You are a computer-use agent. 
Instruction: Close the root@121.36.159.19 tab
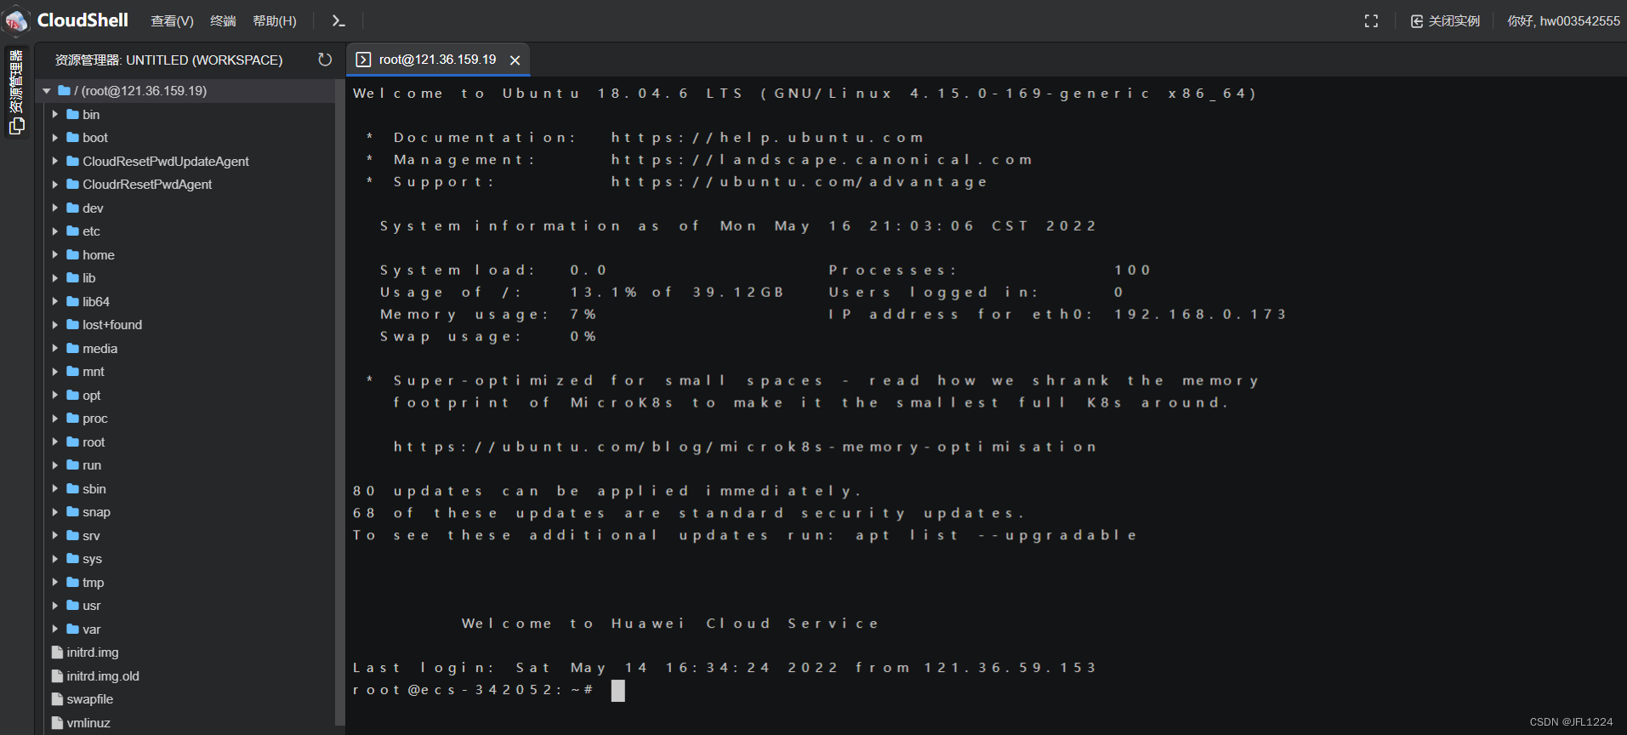coord(515,60)
